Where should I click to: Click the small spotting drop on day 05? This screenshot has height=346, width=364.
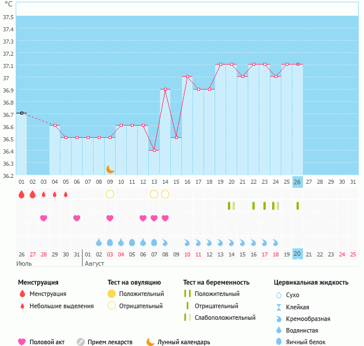point(66,194)
